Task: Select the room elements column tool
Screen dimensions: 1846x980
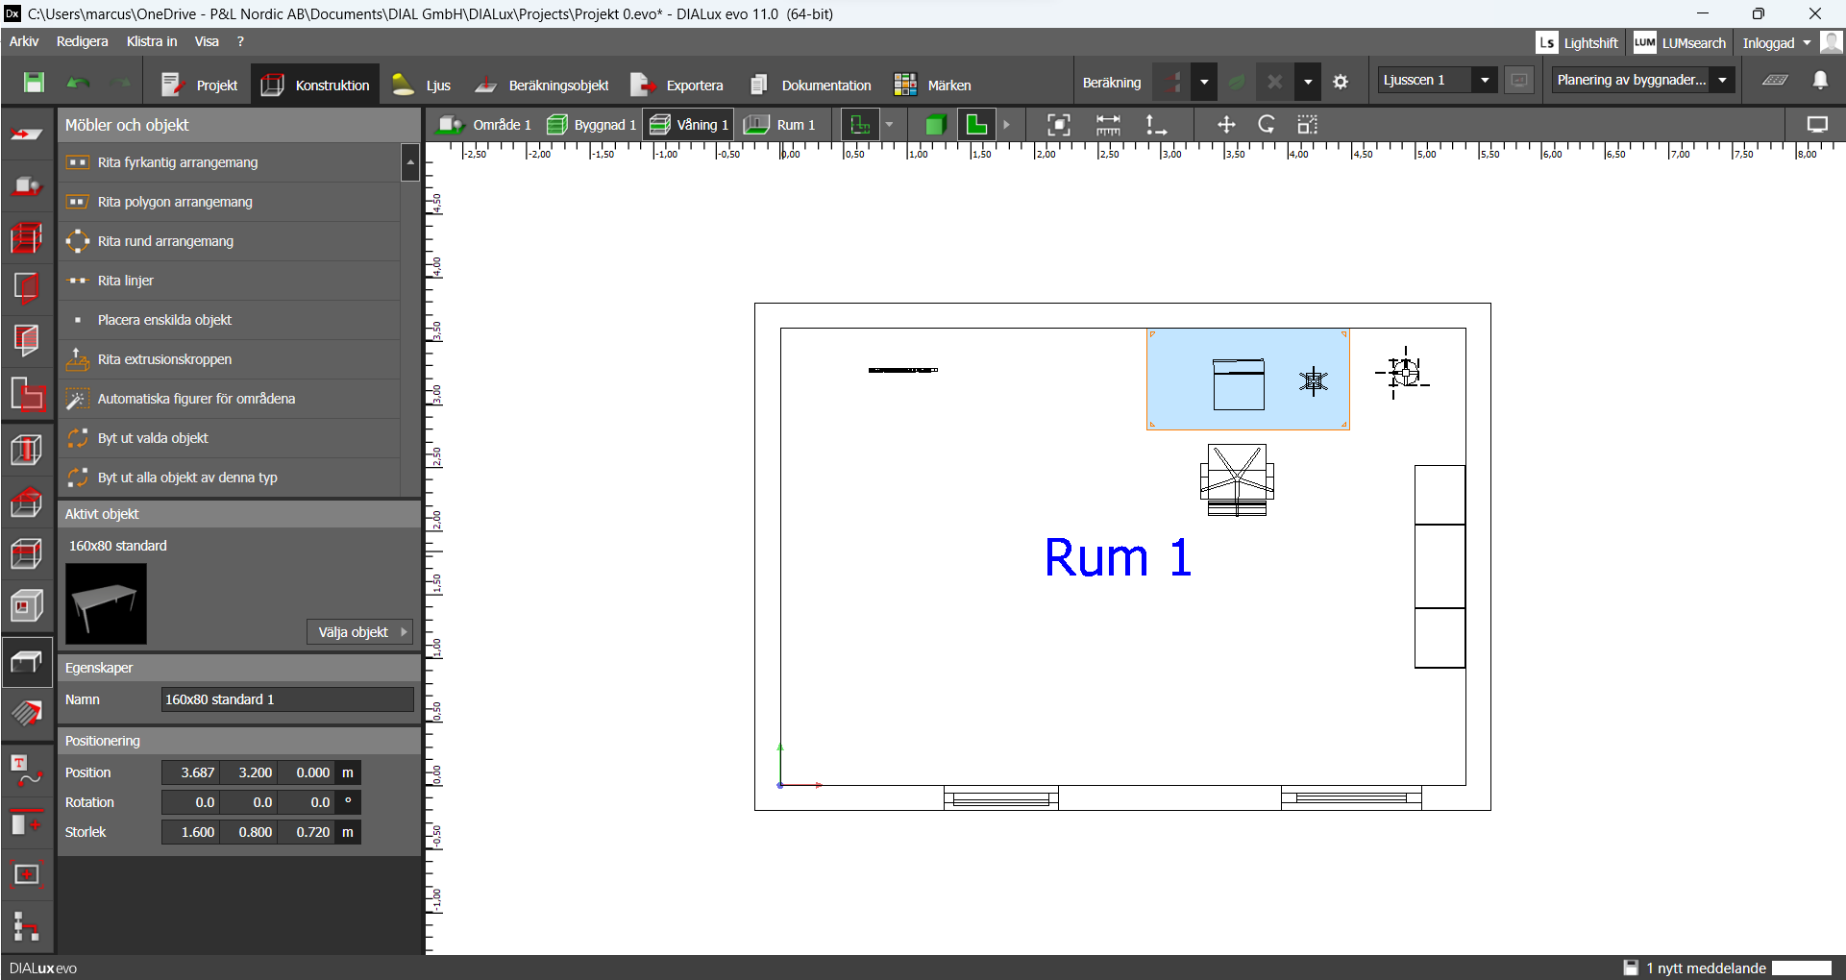Action: tap(27, 449)
